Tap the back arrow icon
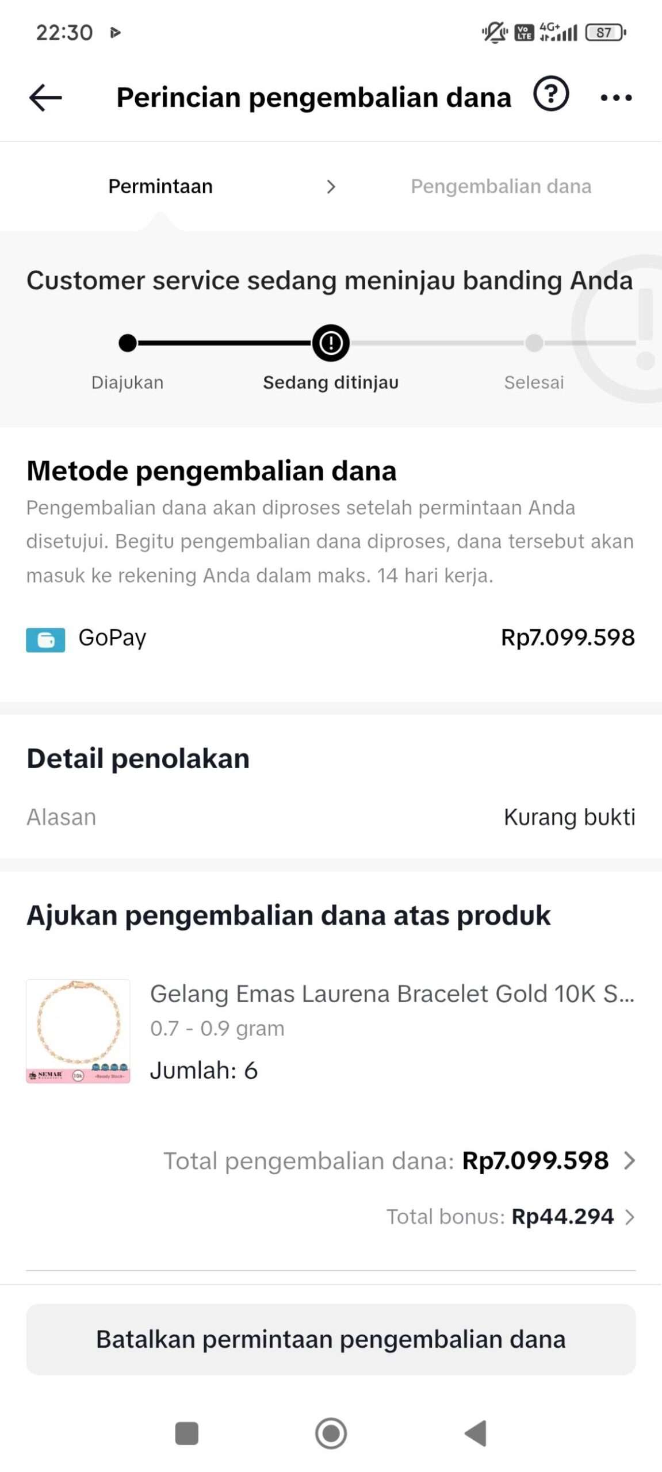Screen dimensions: 662x1472 pyautogui.click(x=45, y=97)
